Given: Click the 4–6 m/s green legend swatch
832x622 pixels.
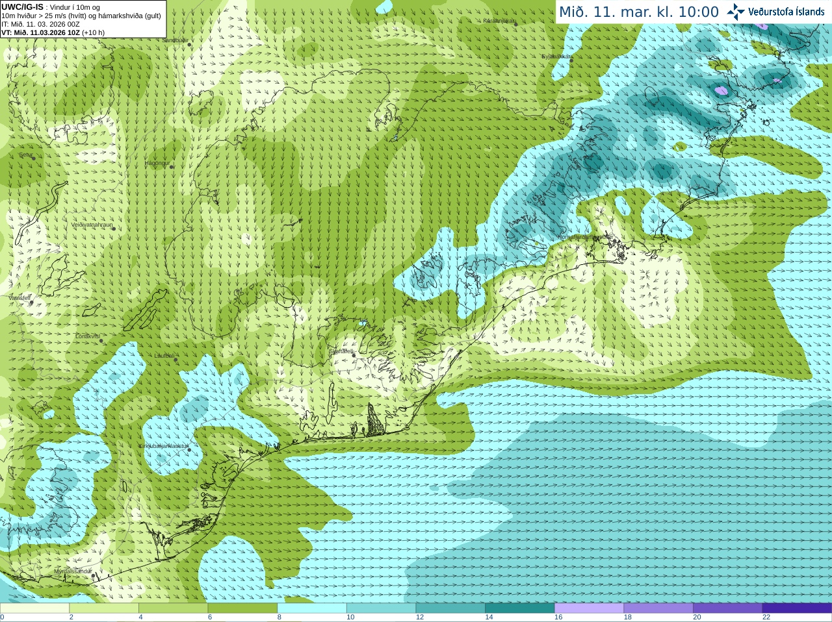Looking at the screenshot, I should tap(173, 608).
